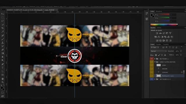Add a Hue/Saturation adjustment
Image resolution: width=186 pixels, height=104 pixels.
(x=155, y=37)
